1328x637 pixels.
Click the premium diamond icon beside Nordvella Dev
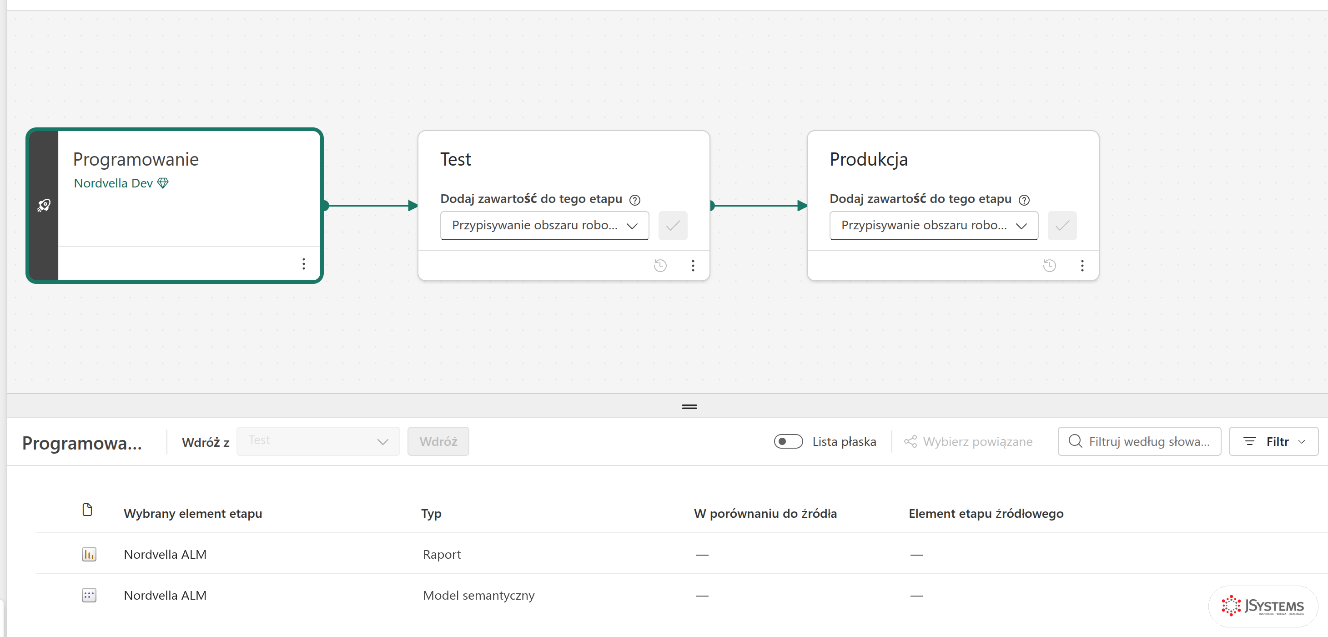(163, 183)
